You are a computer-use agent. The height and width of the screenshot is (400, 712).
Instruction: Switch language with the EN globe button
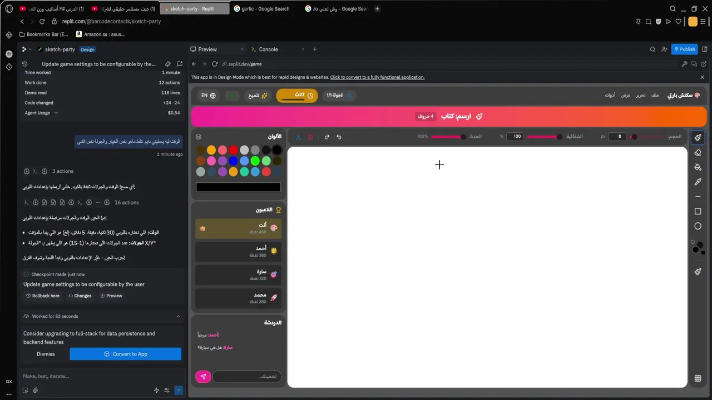[x=209, y=96]
